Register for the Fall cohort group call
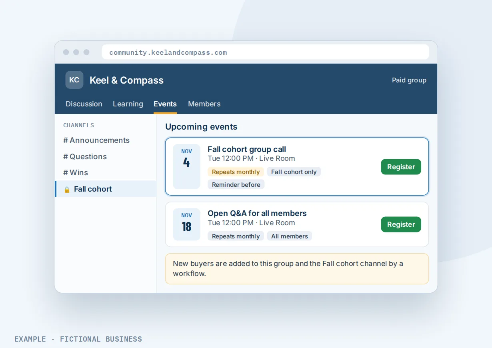This screenshot has width=492, height=348. click(401, 167)
